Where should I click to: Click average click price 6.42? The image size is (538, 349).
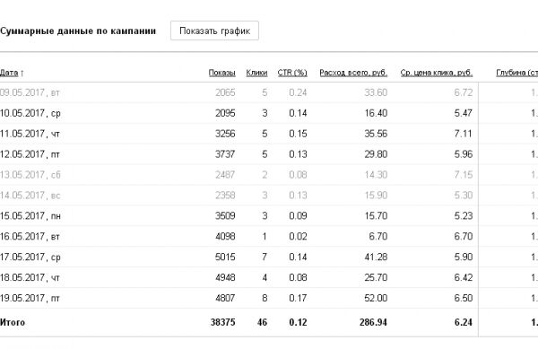click(x=464, y=277)
